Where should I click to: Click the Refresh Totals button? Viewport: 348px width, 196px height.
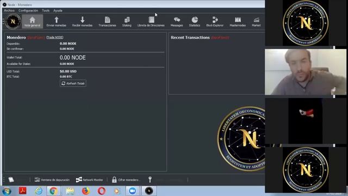[x=73, y=83]
